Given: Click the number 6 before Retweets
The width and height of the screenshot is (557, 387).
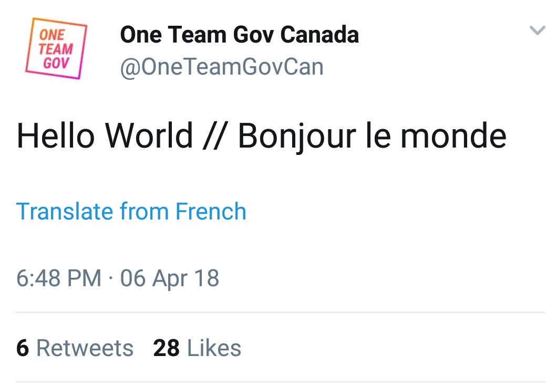Looking at the screenshot, I should pyautogui.click(x=23, y=348).
